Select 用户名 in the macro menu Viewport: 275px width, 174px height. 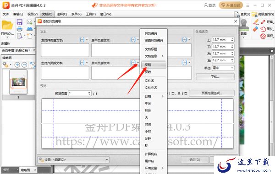(x=154, y=161)
